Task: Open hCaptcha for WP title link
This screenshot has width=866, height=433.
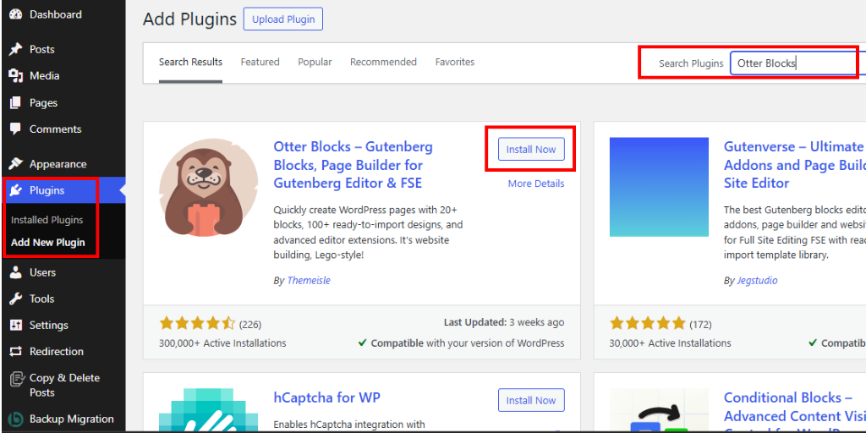Action: tap(327, 397)
